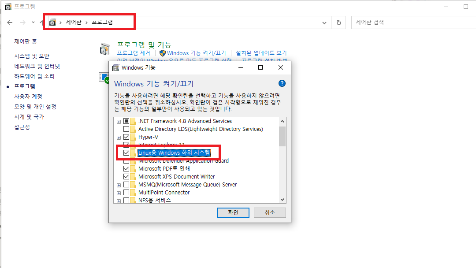The height and width of the screenshot is (268, 476).
Task: Click the 프로그램 및 기능 icon
Action: coord(105,49)
